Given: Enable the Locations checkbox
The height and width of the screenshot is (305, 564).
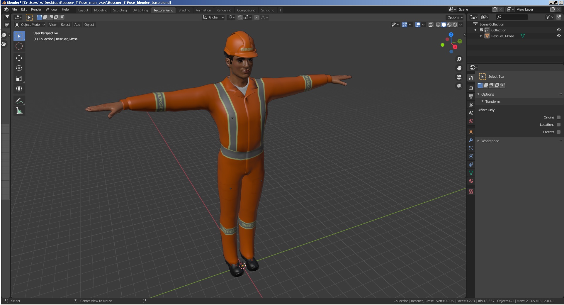Looking at the screenshot, I should tap(559, 125).
